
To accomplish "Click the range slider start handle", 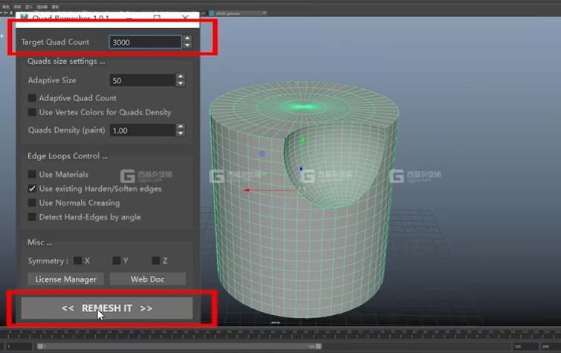I will [x=40, y=346].
